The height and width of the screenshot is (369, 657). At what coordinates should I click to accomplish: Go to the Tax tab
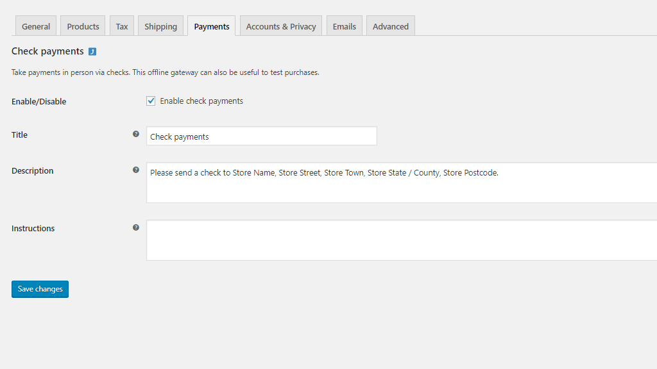[122, 26]
